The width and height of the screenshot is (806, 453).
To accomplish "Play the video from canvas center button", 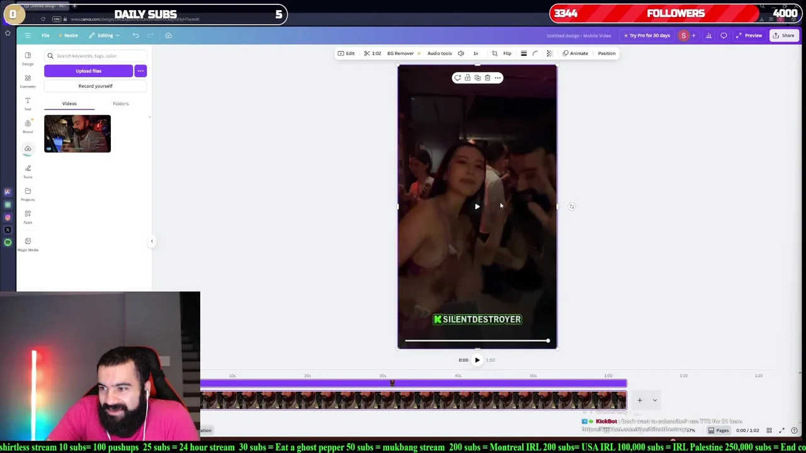I will click(477, 206).
